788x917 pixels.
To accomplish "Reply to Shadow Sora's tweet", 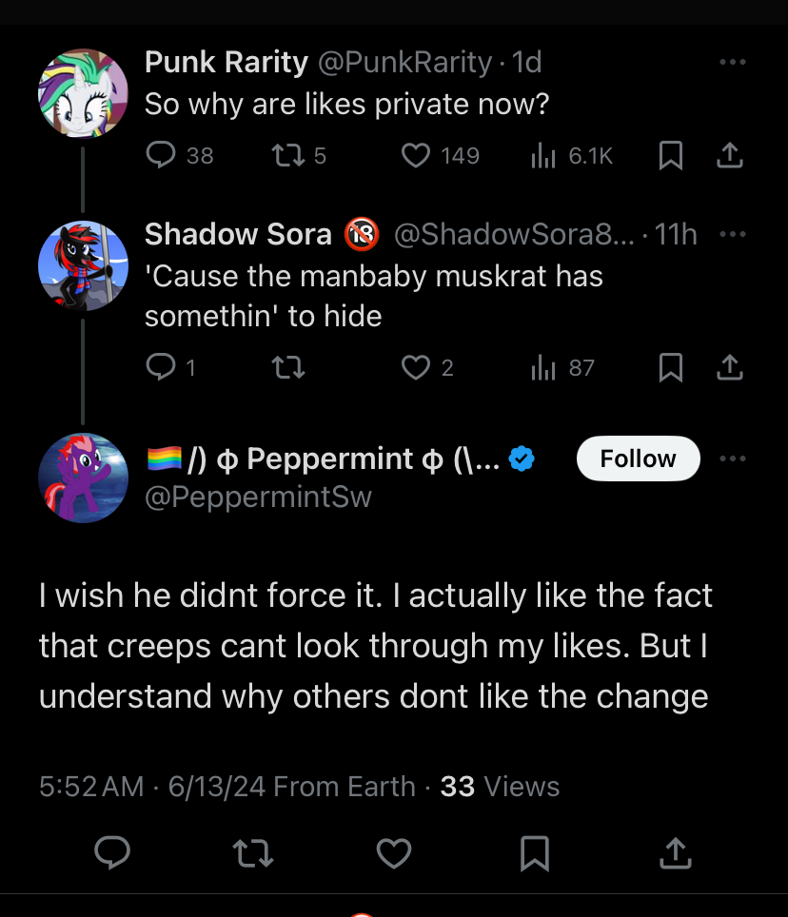I will click(161, 367).
